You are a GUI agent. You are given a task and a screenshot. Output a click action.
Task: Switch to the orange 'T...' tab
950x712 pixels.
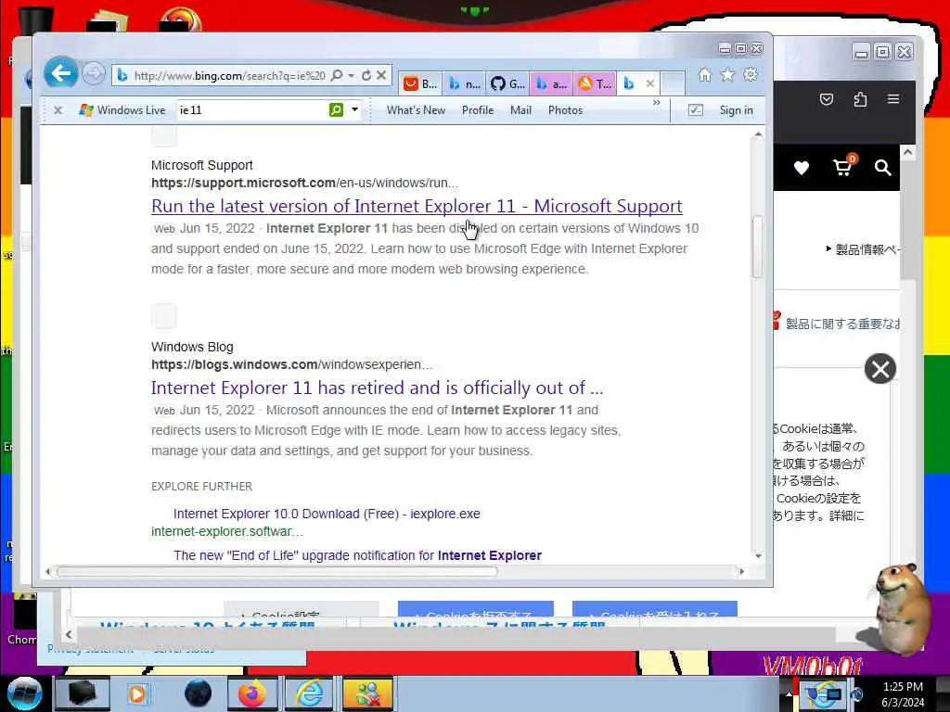pyautogui.click(x=595, y=83)
